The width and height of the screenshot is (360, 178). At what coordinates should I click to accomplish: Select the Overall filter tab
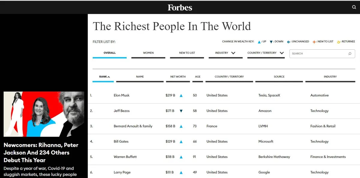click(109, 53)
